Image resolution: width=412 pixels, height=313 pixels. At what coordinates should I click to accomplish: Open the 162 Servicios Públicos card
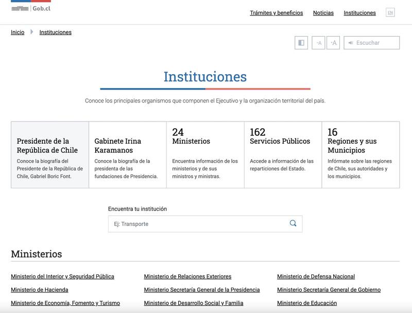click(283, 154)
